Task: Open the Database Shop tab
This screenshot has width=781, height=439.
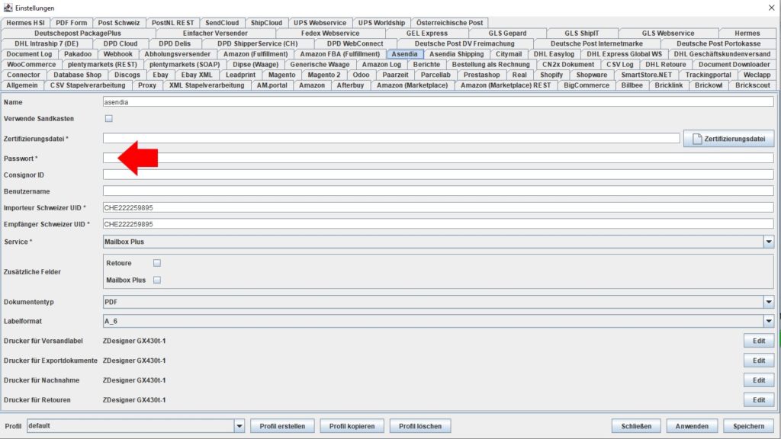Action: 77,75
